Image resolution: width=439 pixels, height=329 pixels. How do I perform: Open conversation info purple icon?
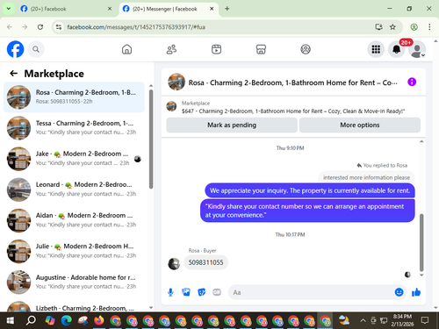[412, 82]
